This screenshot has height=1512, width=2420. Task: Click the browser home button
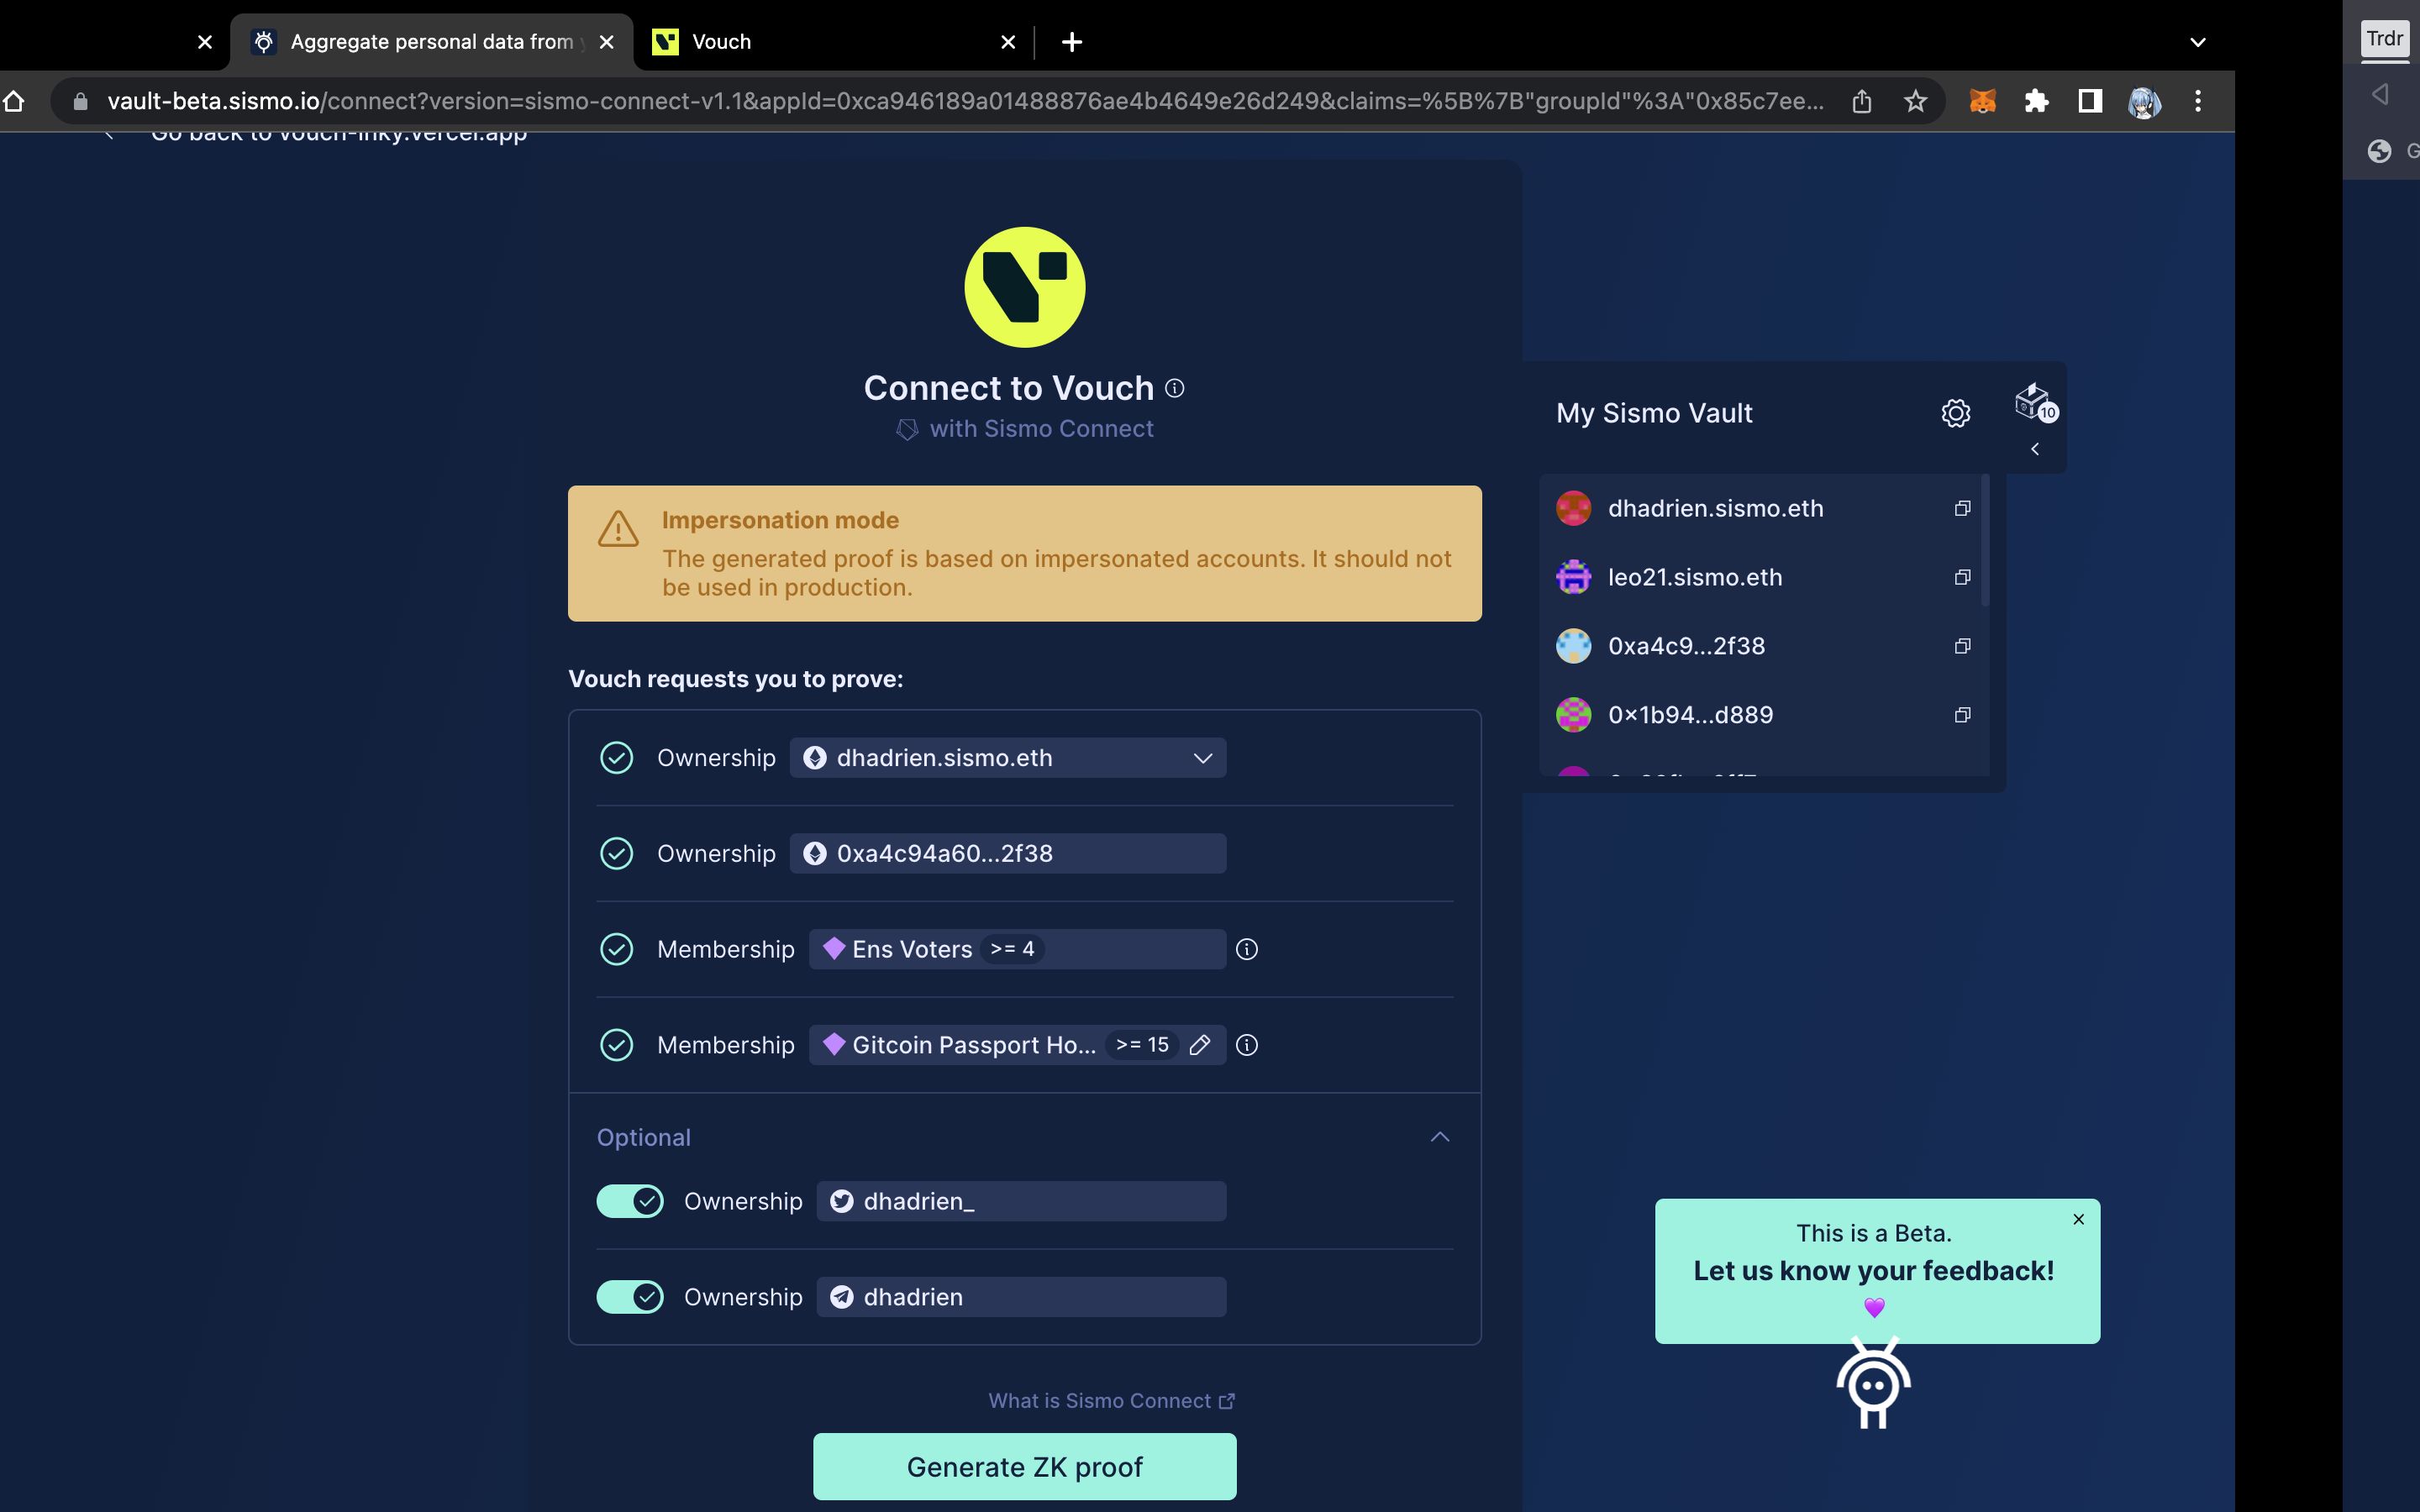pos(13,101)
